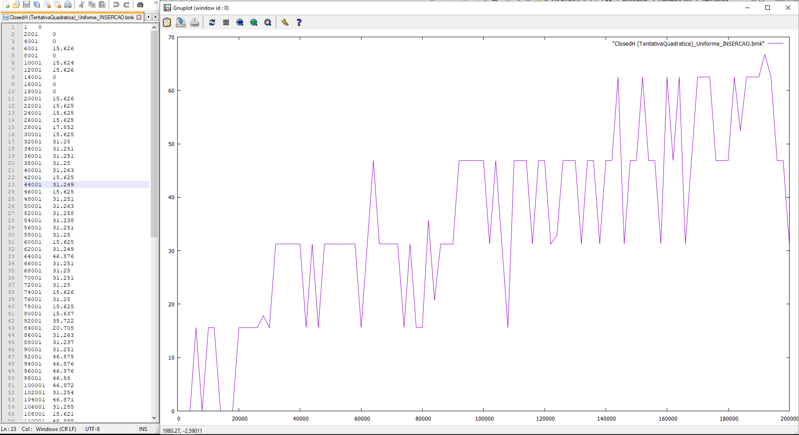The height and width of the screenshot is (435, 799).
Task: Print the Gnuplot graph
Action: (195, 22)
